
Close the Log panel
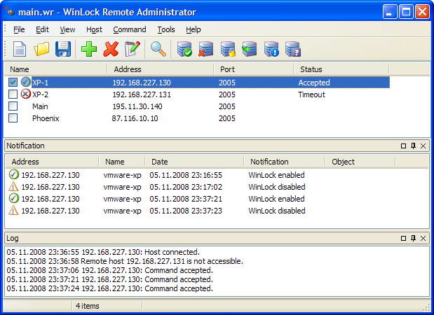(x=423, y=238)
